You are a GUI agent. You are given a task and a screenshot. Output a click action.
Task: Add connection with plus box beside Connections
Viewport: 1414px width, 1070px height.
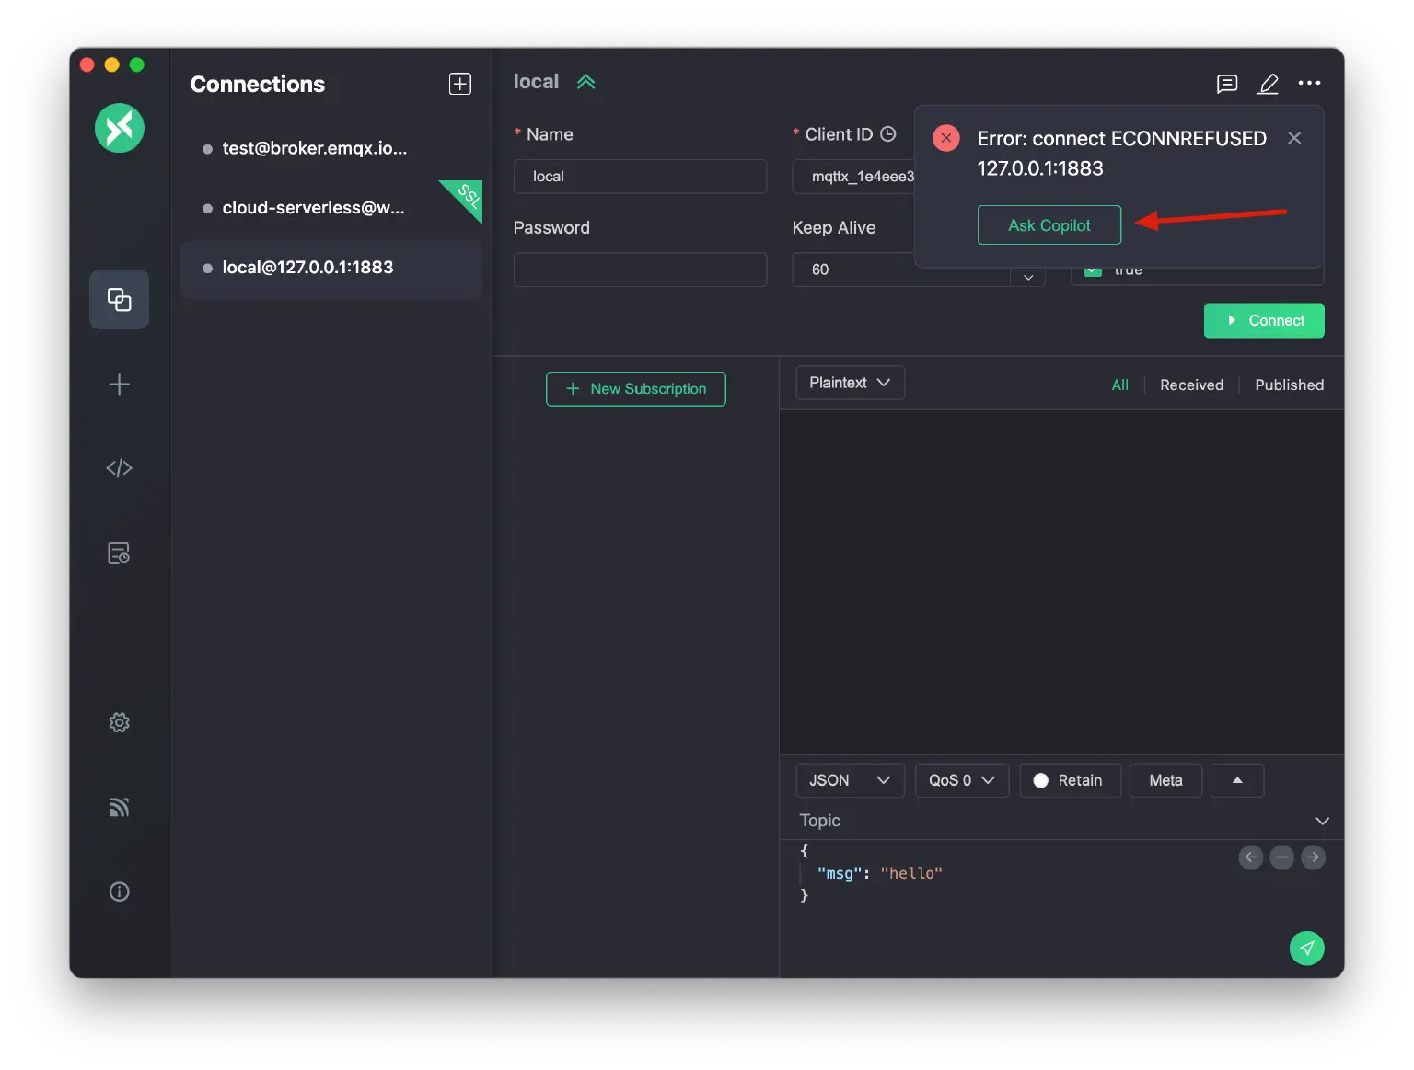click(460, 84)
